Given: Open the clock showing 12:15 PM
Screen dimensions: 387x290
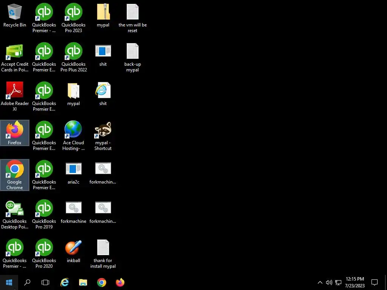Looking at the screenshot, I should pyautogui.click(x=354, y=282).
